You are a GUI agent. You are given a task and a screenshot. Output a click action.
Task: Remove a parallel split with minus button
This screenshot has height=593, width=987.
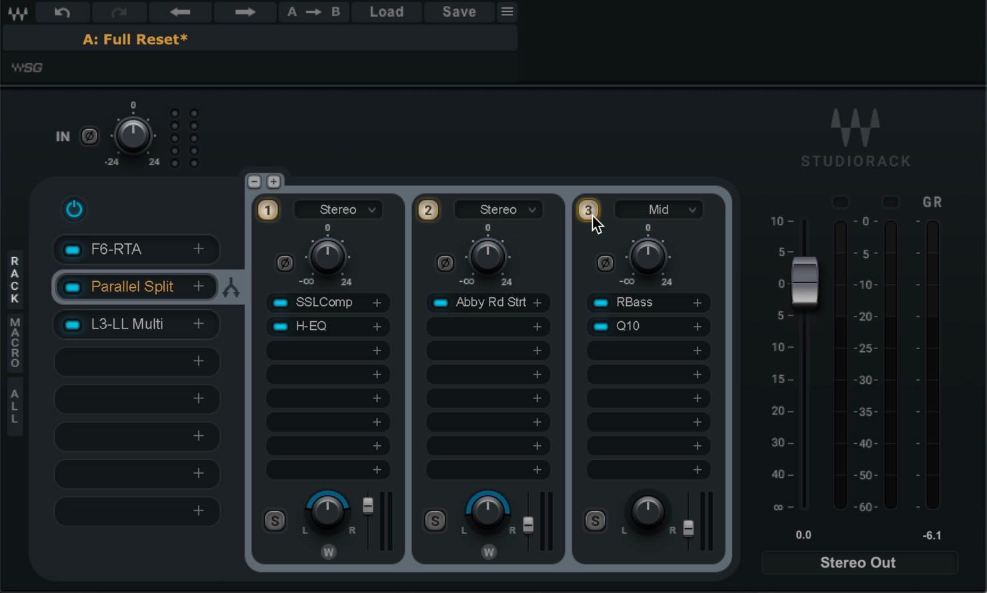point(254,181)
